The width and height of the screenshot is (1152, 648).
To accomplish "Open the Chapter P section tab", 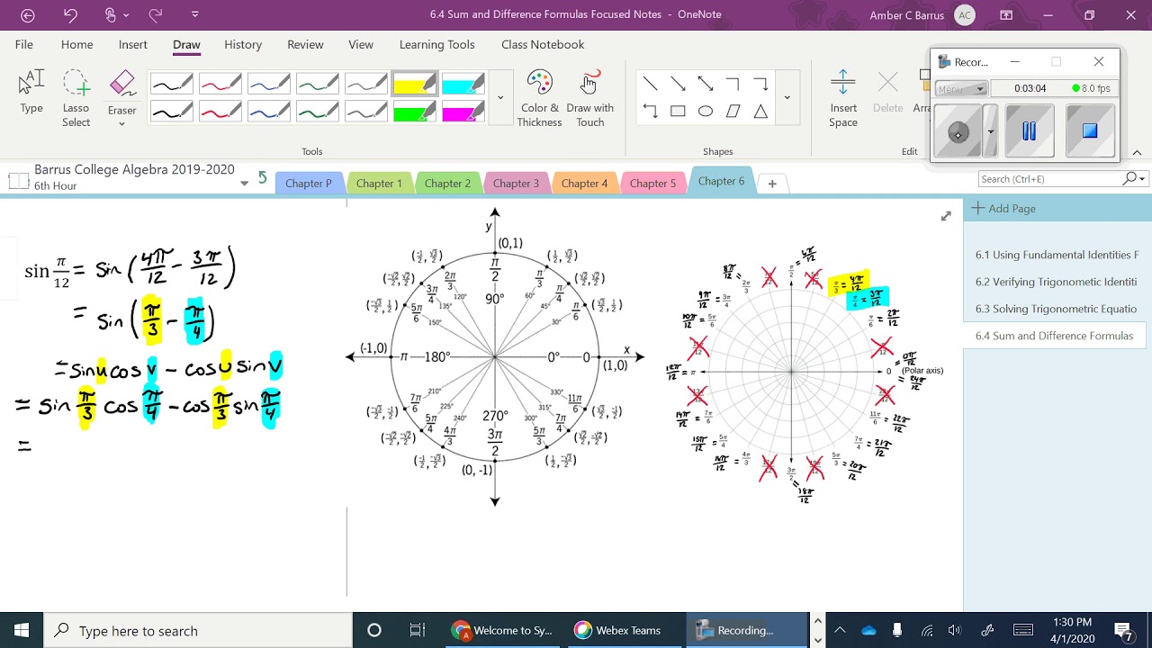I will 309,183.
